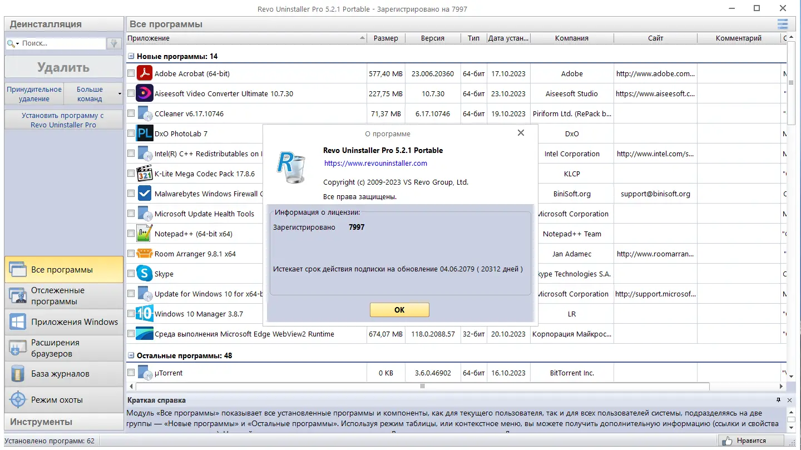The image size is (801, 450).
Task: Sort by the Приложение column header
Action: [x=247, y=38]
